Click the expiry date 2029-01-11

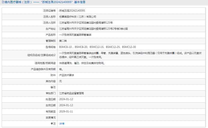[66, 111]
